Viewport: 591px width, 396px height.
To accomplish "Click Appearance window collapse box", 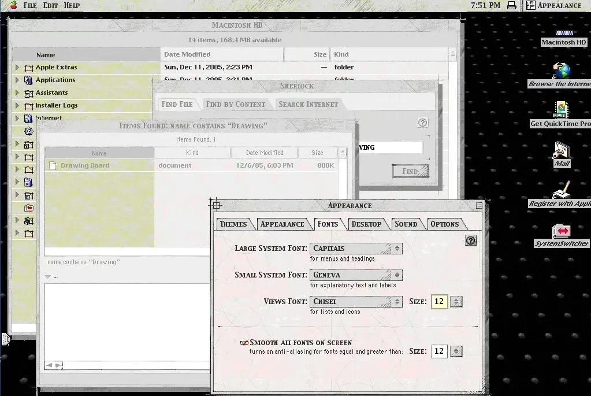I will [x=479, y=206].
